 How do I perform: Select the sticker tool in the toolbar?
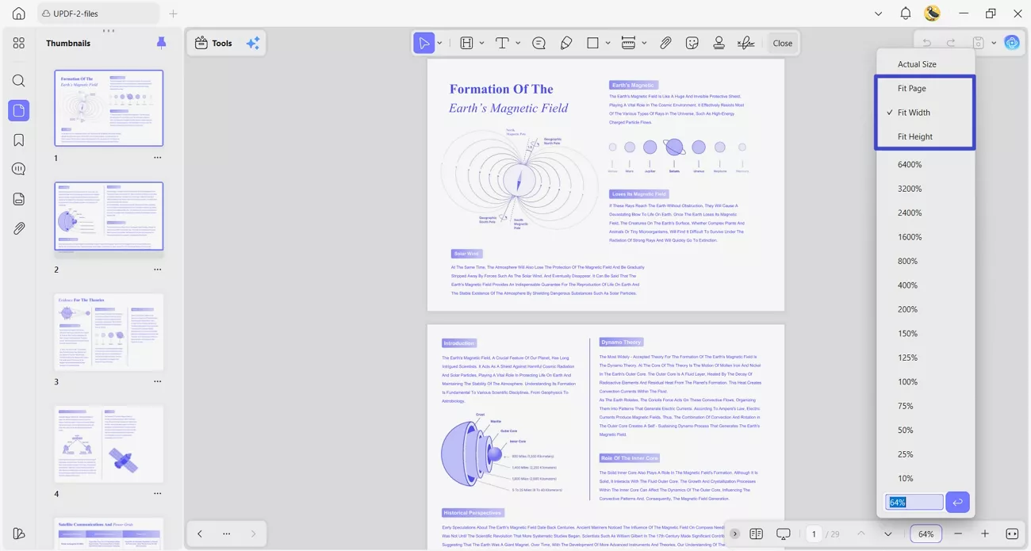692,43
